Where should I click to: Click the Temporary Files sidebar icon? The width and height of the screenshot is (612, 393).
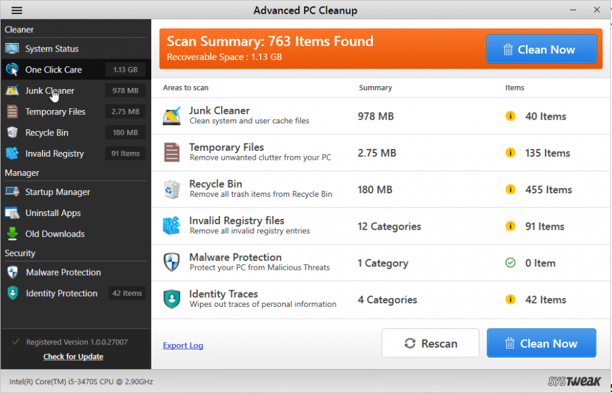tap(12, 112)
